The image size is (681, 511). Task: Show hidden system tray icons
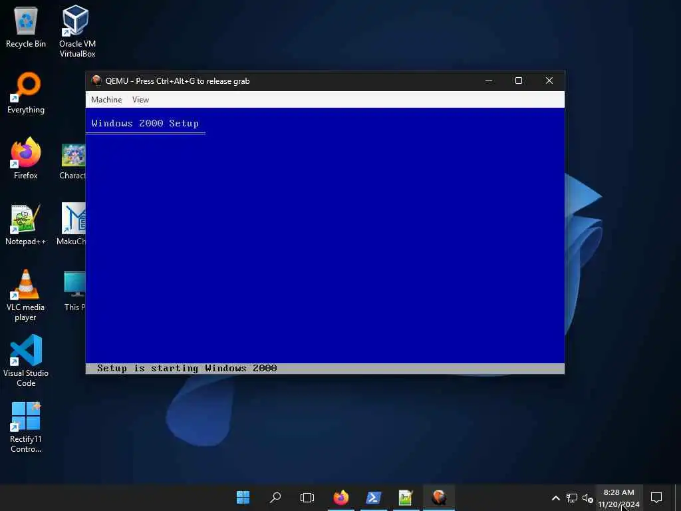click(555, 498)
